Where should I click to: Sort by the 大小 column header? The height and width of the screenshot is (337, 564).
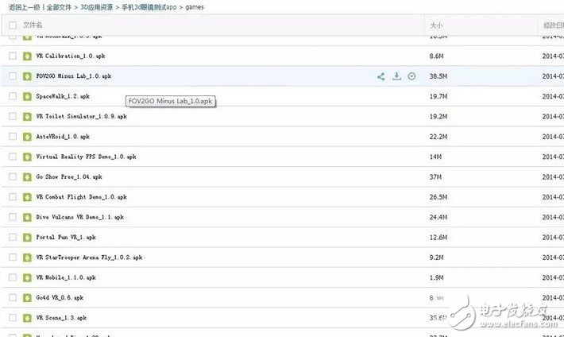coord(436,25)
